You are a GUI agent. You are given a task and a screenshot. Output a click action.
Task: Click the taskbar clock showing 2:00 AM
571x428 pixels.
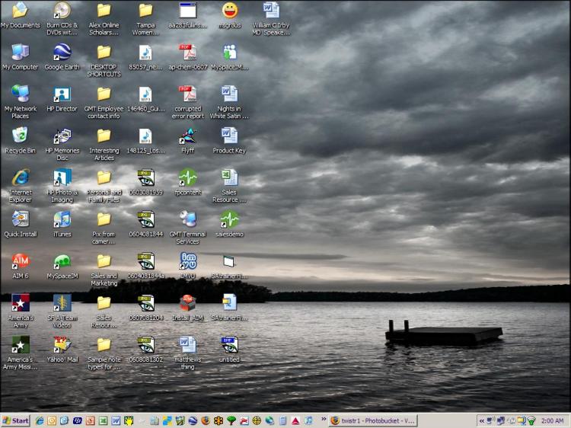click(x=553, y=420)
